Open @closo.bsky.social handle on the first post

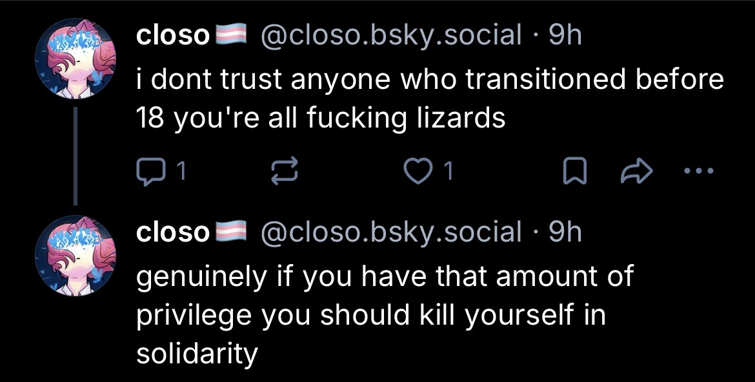(x=390, y=35)
